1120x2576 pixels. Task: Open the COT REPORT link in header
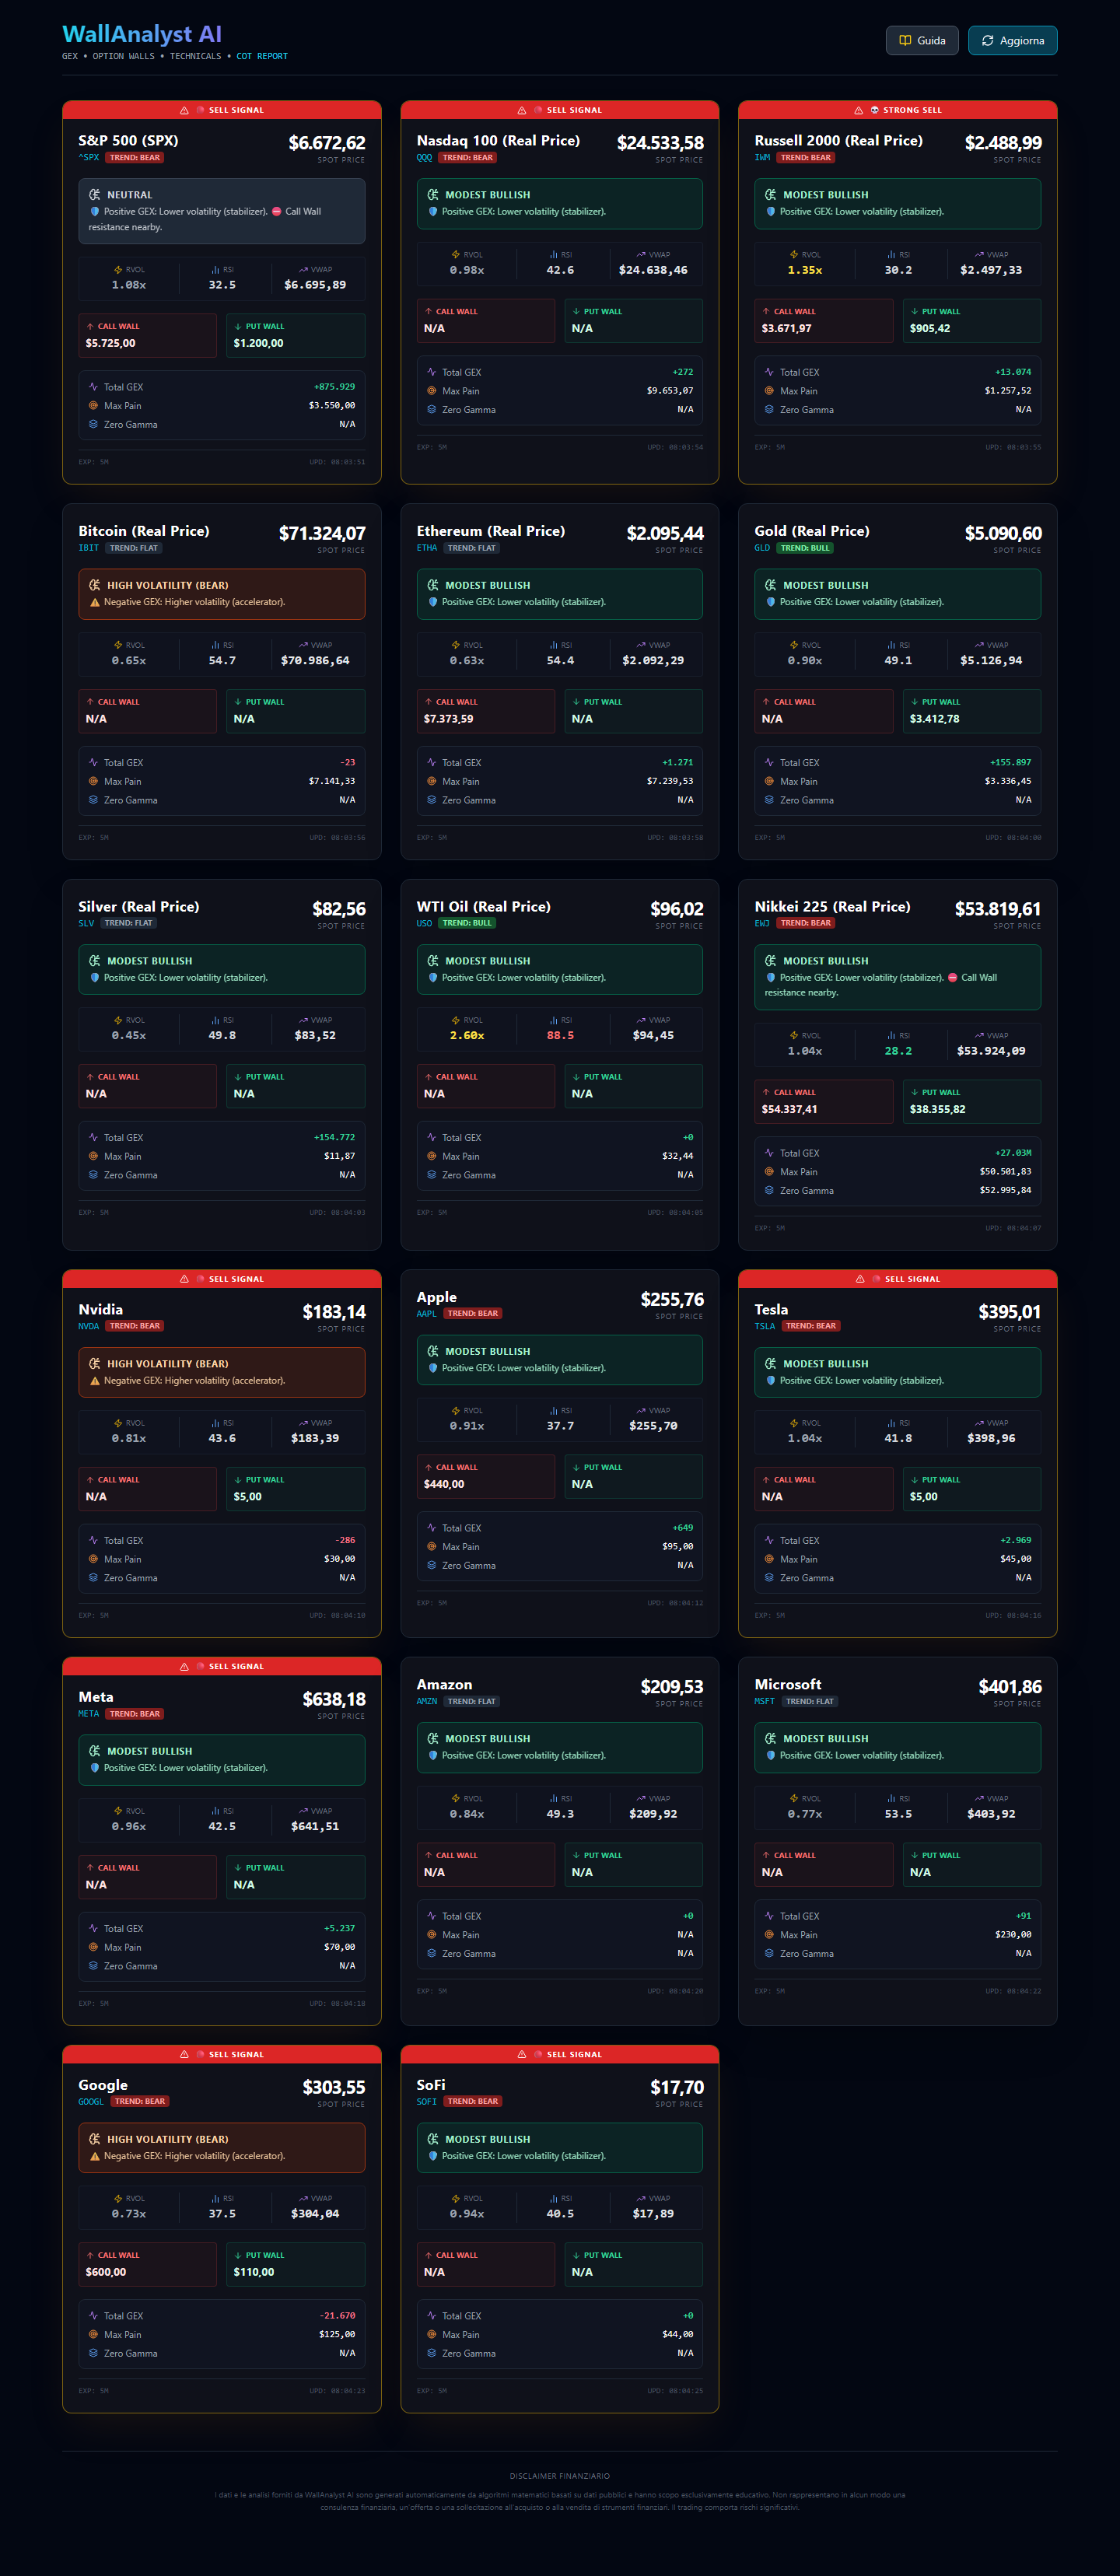click(x=262, y=57)
